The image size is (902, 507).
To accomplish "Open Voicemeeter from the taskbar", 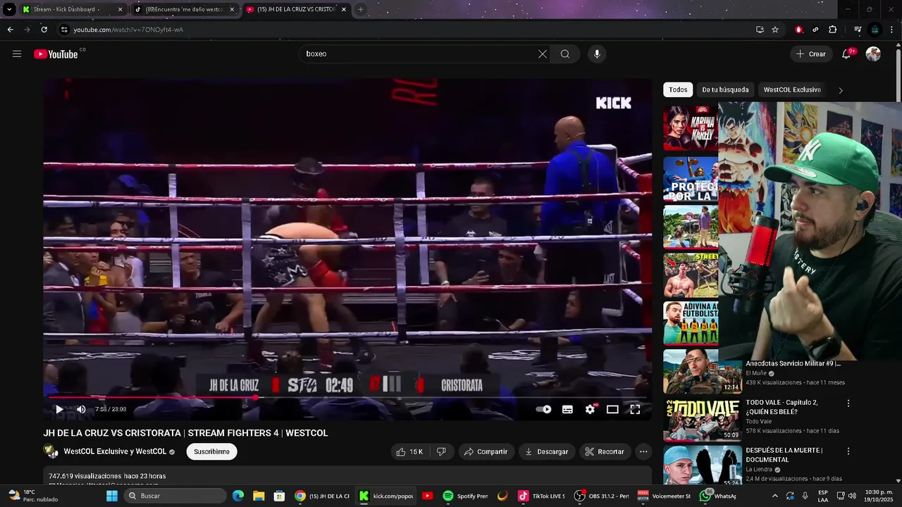I will click(664, 496).
